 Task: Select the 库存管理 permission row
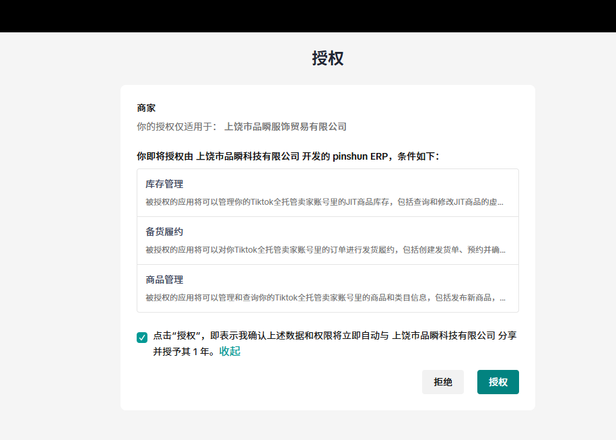pyautogui.click(x=328, y=193)
